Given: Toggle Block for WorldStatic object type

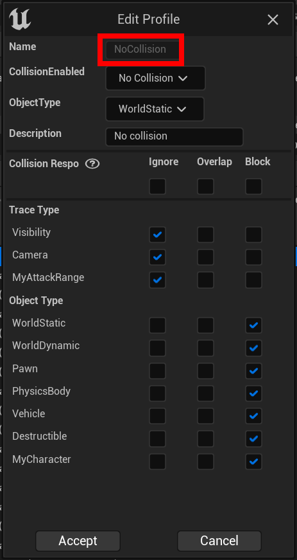Looking at the screenshot, I should (x=253, y=325).
